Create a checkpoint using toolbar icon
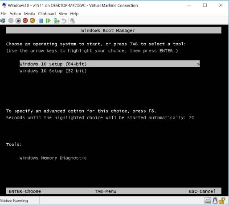This screenshot has height=205, width=229. pyautogui.click(x=57, y=21)
